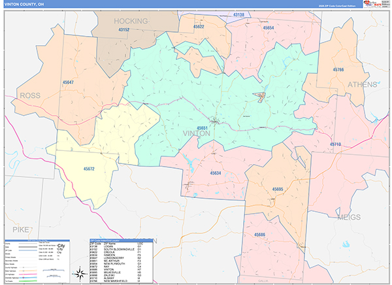This screenshot has width=392, height=285.
Task: Click the HOCKING county name
Action: click(131, 21)
